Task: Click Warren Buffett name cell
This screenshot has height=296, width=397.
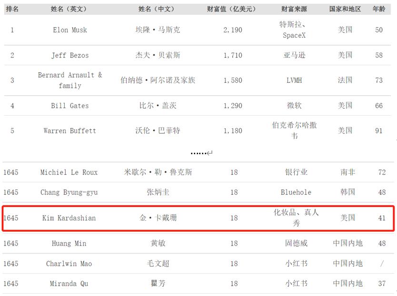Action: click(x=70, y=131)
